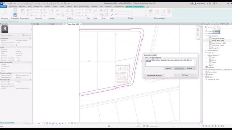Click Salir del modo de boceto
Image resolution: width=232 pixels, height=130 pixels.
(x=154, y=75)
